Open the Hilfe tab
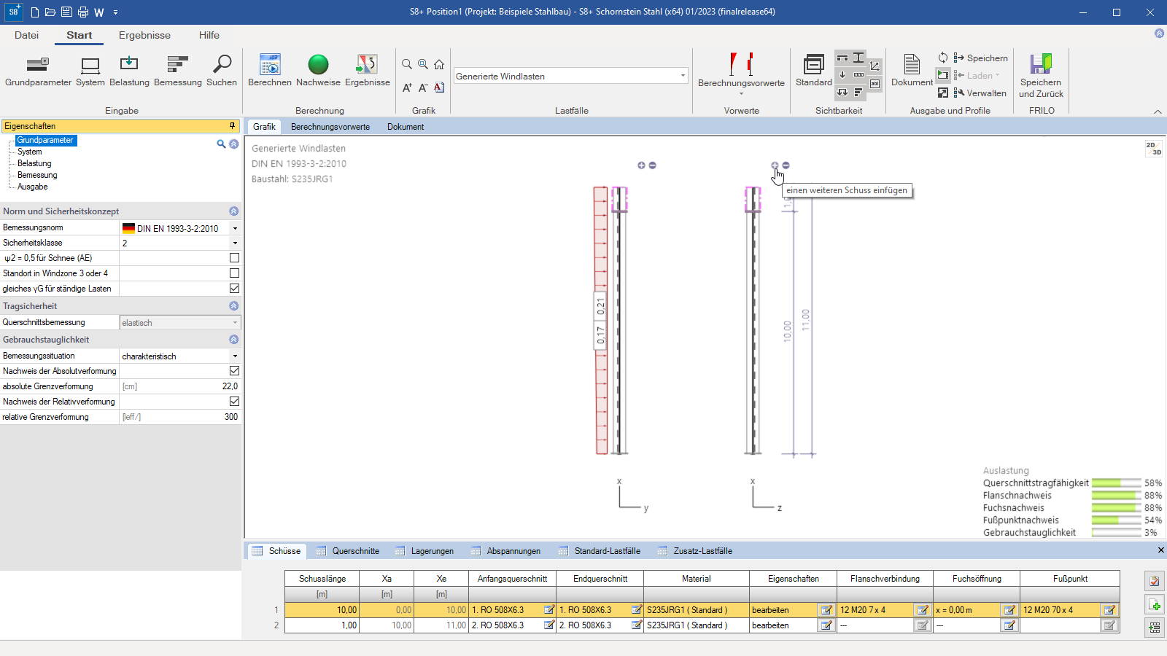The width and height of the screenshot is (1167, 656). coord(209,35)
